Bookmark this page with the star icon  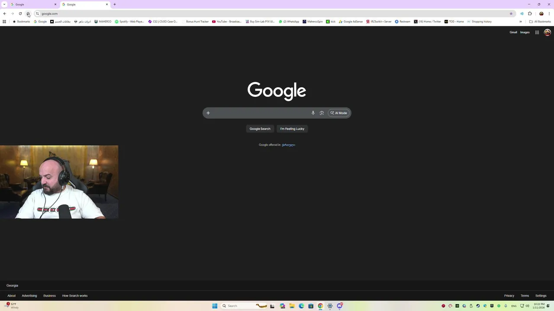point(511,14)
